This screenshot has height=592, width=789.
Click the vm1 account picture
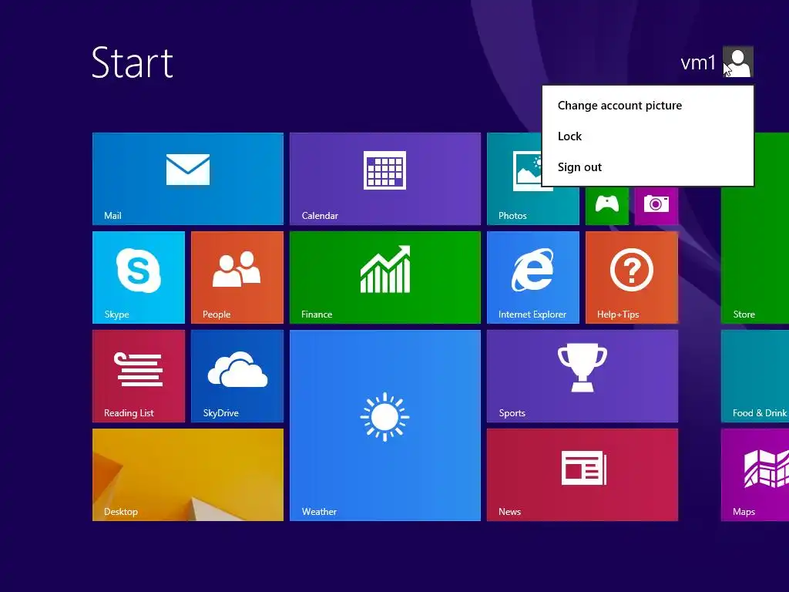(x=737, y=62)
